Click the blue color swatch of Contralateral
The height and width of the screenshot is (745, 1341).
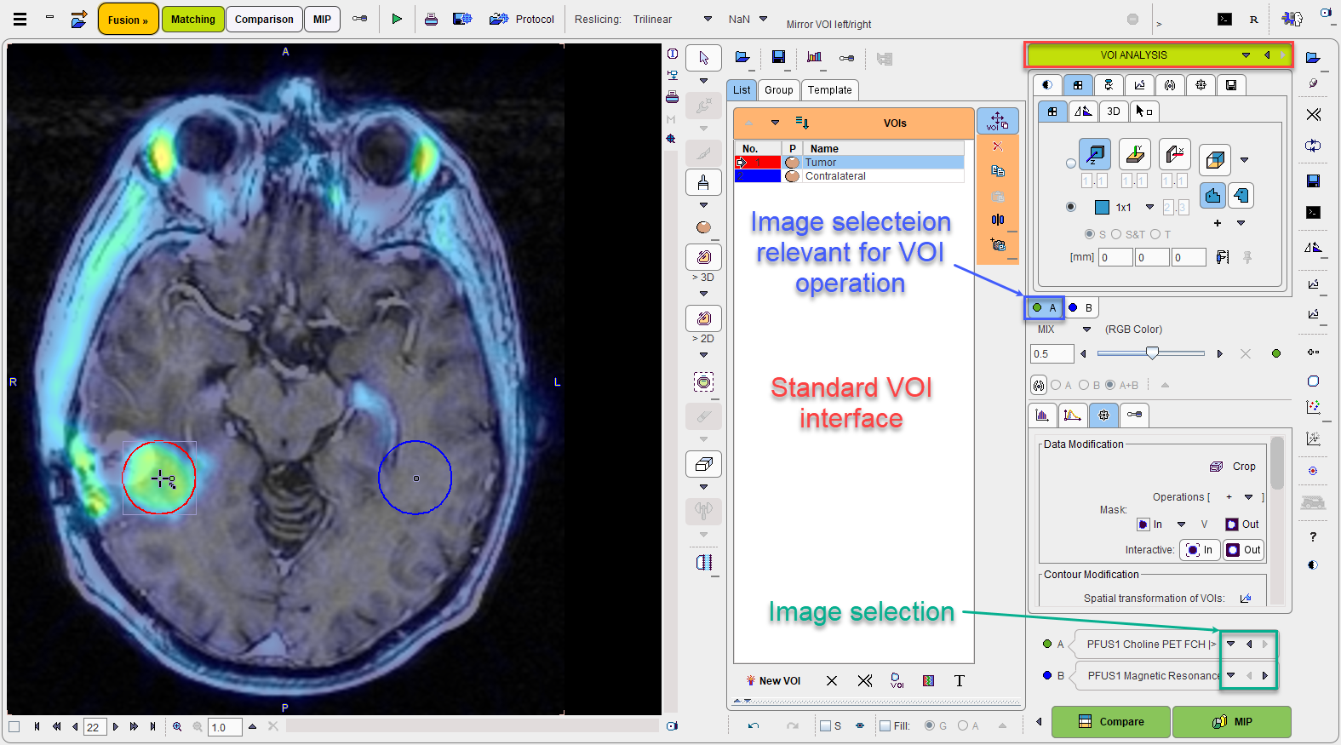758,176
